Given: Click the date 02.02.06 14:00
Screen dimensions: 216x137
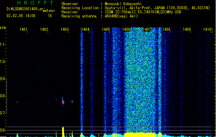Looking at the screenshot, I should point(21,16).
